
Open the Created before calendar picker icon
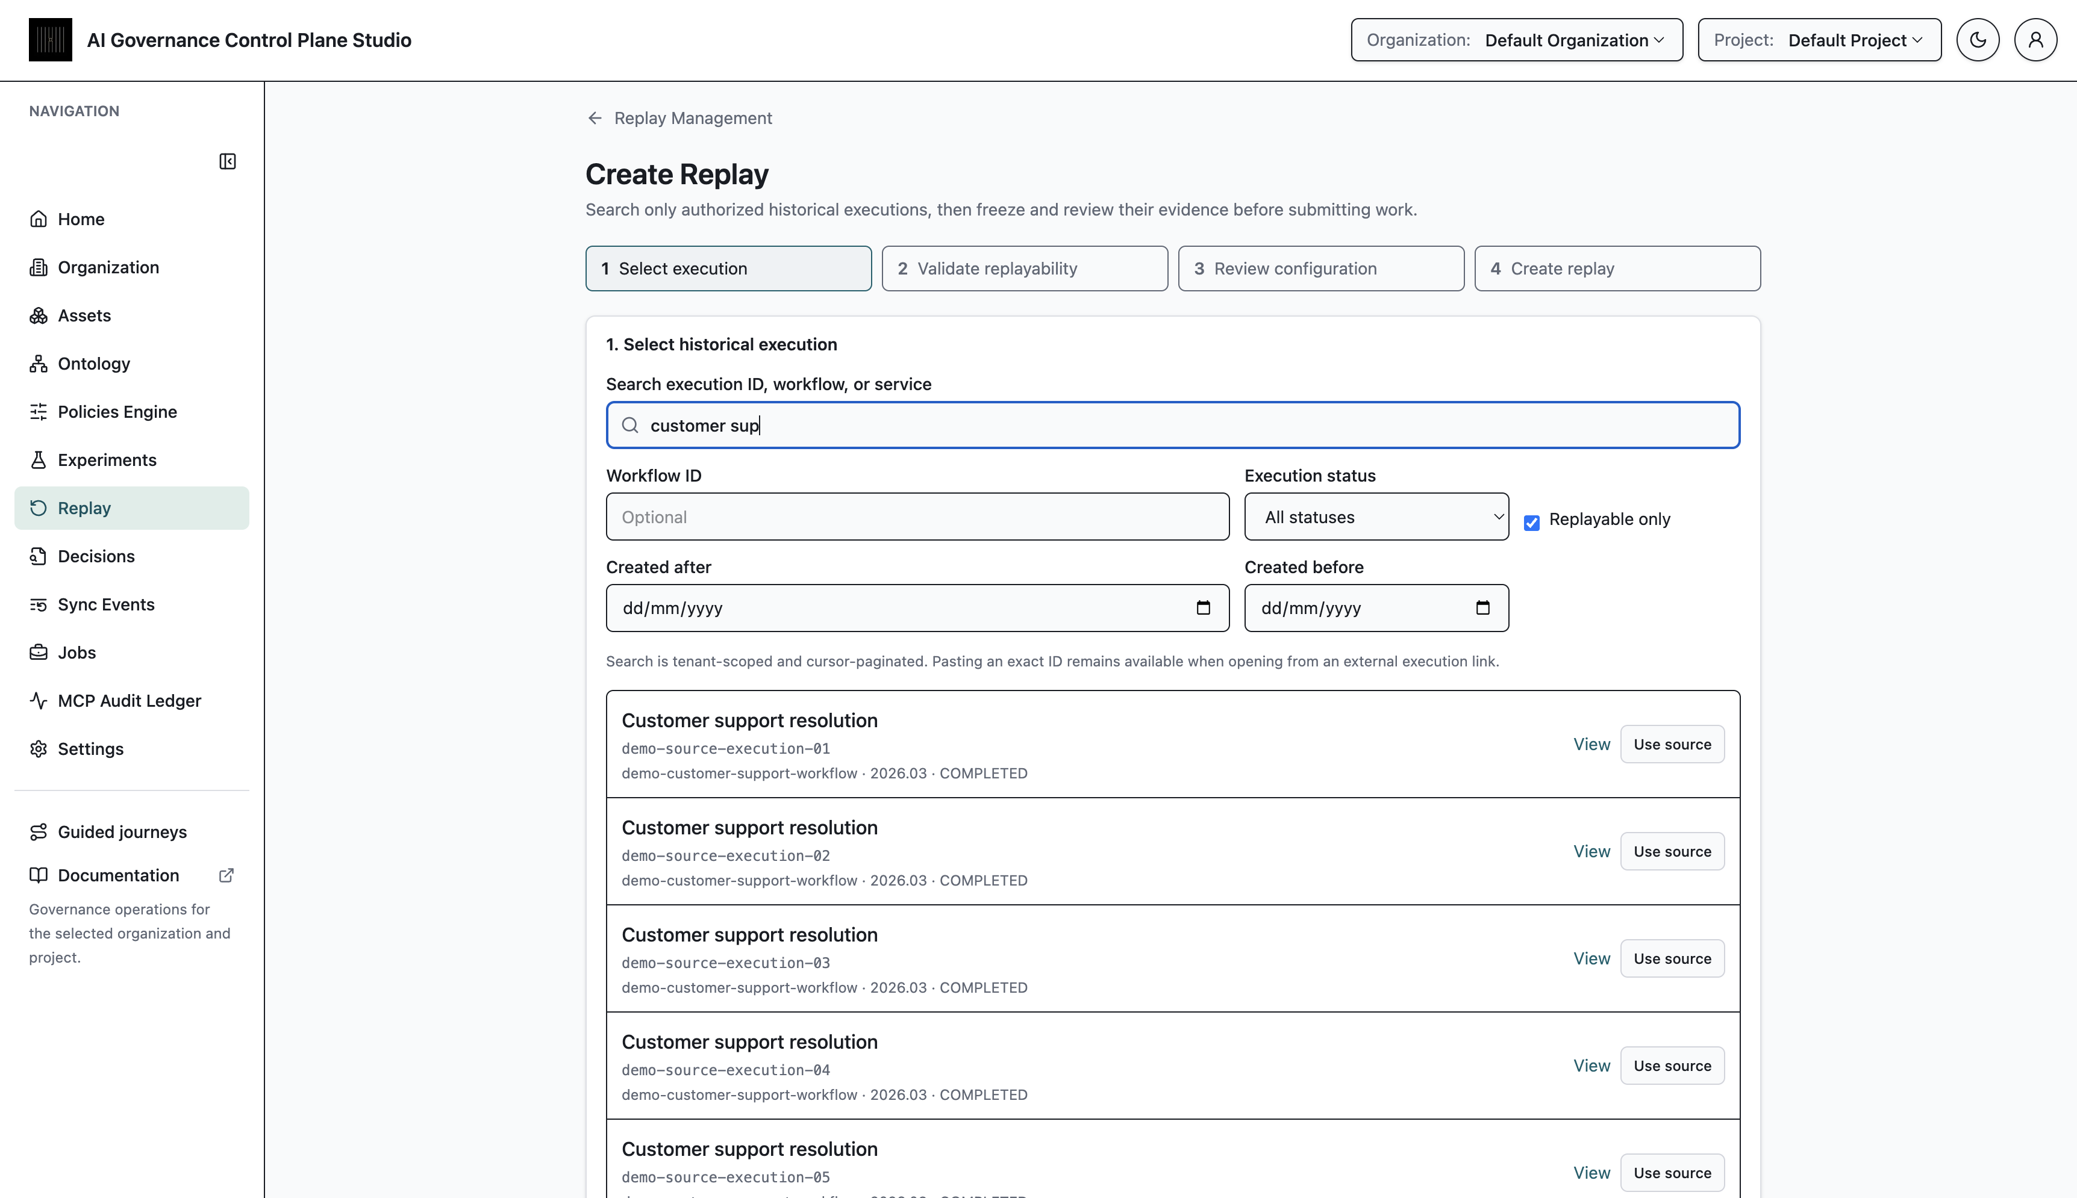(1482, 608)
